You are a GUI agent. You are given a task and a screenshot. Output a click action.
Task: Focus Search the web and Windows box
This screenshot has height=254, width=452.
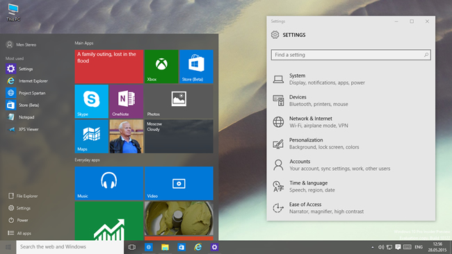pyautogui.click(x=70, y=247)
